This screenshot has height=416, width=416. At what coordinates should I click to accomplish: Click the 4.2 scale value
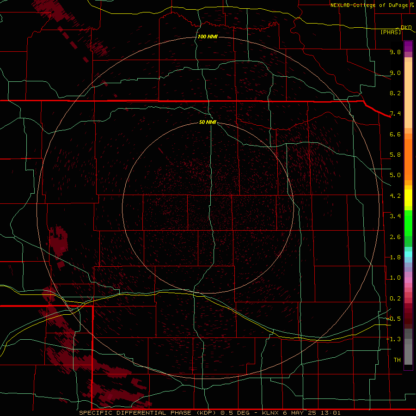(395, 196)
